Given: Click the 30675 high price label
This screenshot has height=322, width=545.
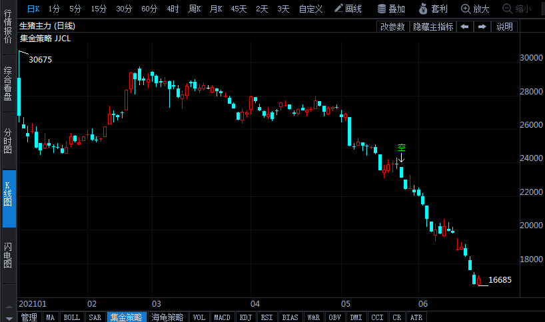Looking at the screenshot, I should [41, 60].
